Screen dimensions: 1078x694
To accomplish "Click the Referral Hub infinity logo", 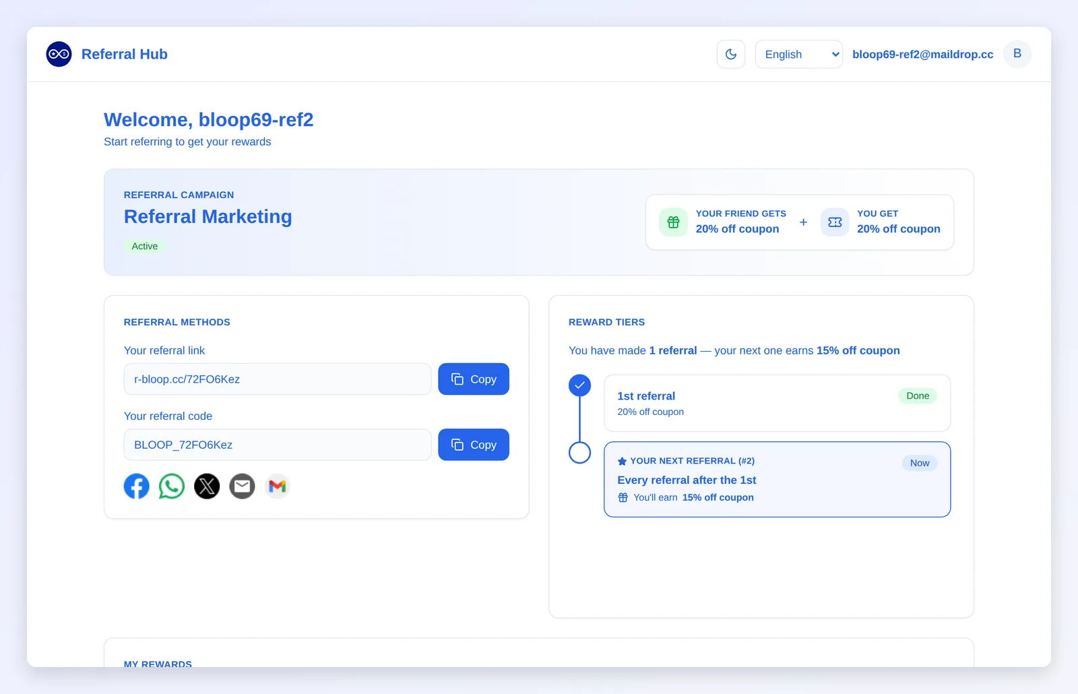I will click(59, 54).
